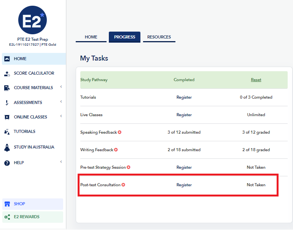The width and height of the screenshot is (293, 230).
Task: Click the Study in Australia rocket icon
Action: point(6,147)
